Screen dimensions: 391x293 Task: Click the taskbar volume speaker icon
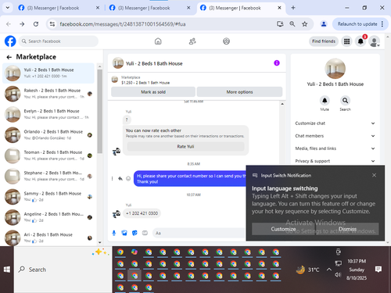[338, 274]
